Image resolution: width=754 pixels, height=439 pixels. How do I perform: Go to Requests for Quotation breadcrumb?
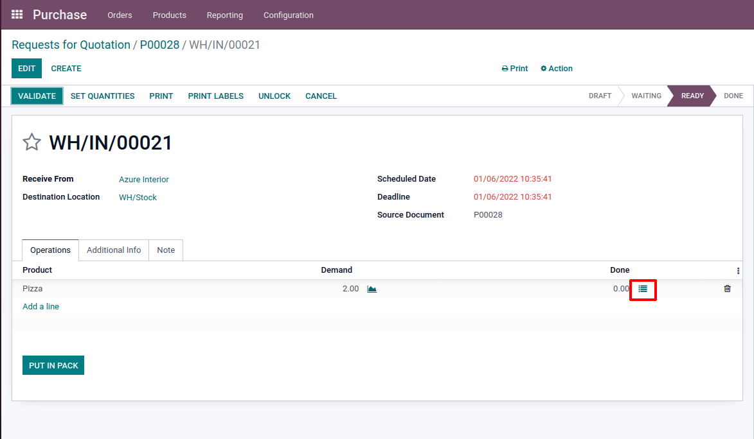tap(71, 45)
